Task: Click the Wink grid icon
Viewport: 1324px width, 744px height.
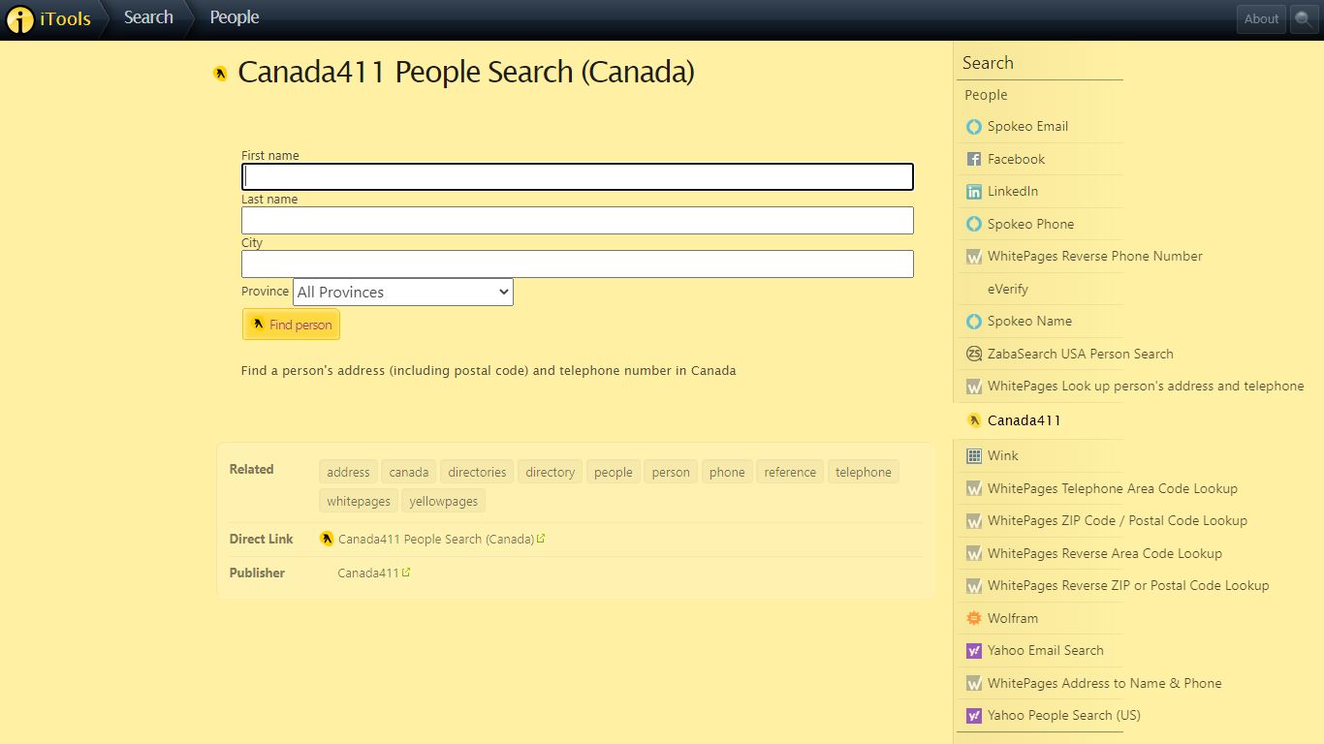Action: 974,455
